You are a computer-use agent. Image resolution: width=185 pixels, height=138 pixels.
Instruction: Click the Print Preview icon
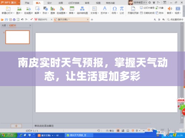(18, 20)
